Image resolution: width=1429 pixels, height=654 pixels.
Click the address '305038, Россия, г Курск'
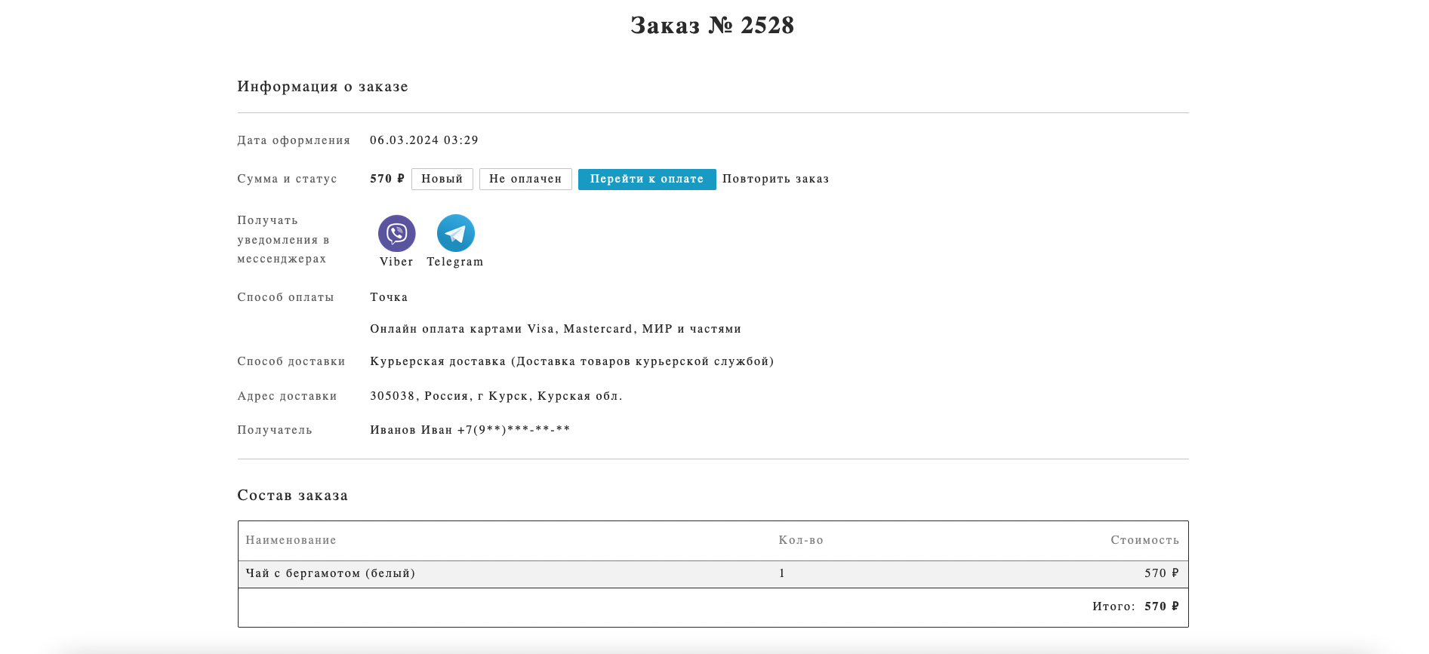pyautogui.click(x=496, y=396)
